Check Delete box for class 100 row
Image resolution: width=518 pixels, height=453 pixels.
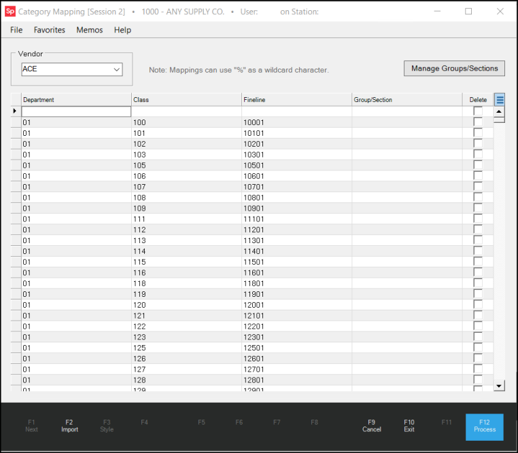point(478,122)
